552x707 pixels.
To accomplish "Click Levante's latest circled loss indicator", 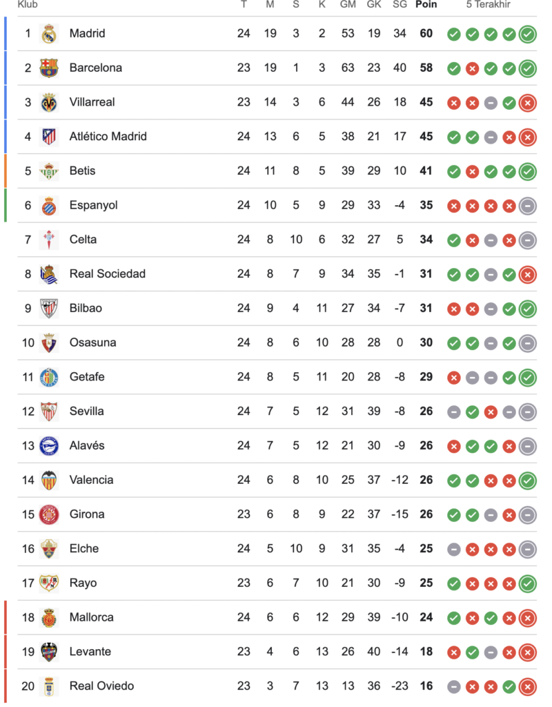I will (528, 651).
